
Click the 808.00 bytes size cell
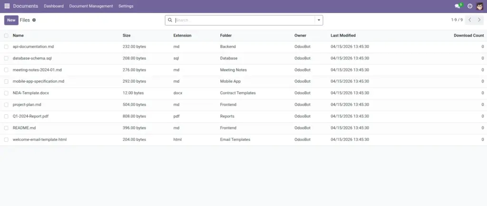pyautogui.click(x=134, y=116)
